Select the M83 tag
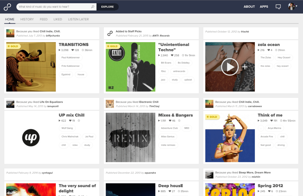303x196 pixels. (x=187, y=128)
